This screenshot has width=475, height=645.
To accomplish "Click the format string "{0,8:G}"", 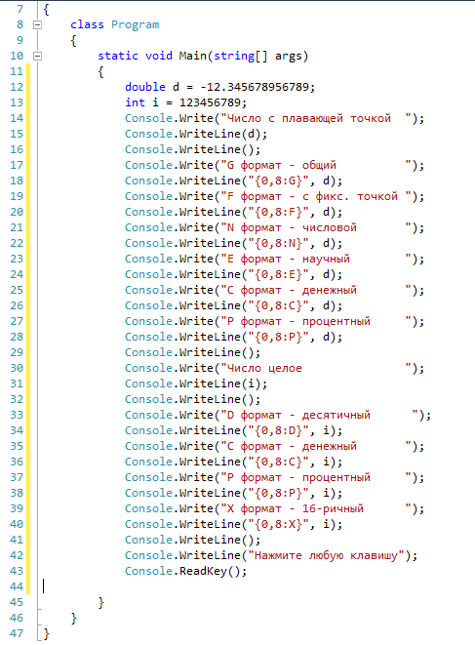I will pos(278,181).
